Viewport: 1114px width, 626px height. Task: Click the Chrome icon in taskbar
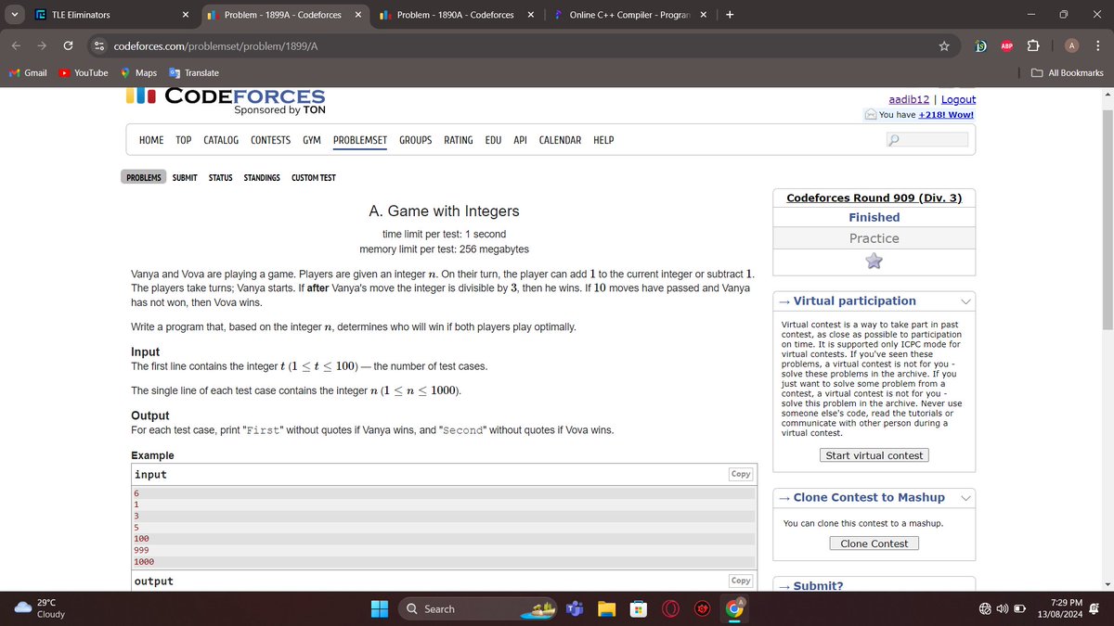pyautogui.click(x=735, y=608)
